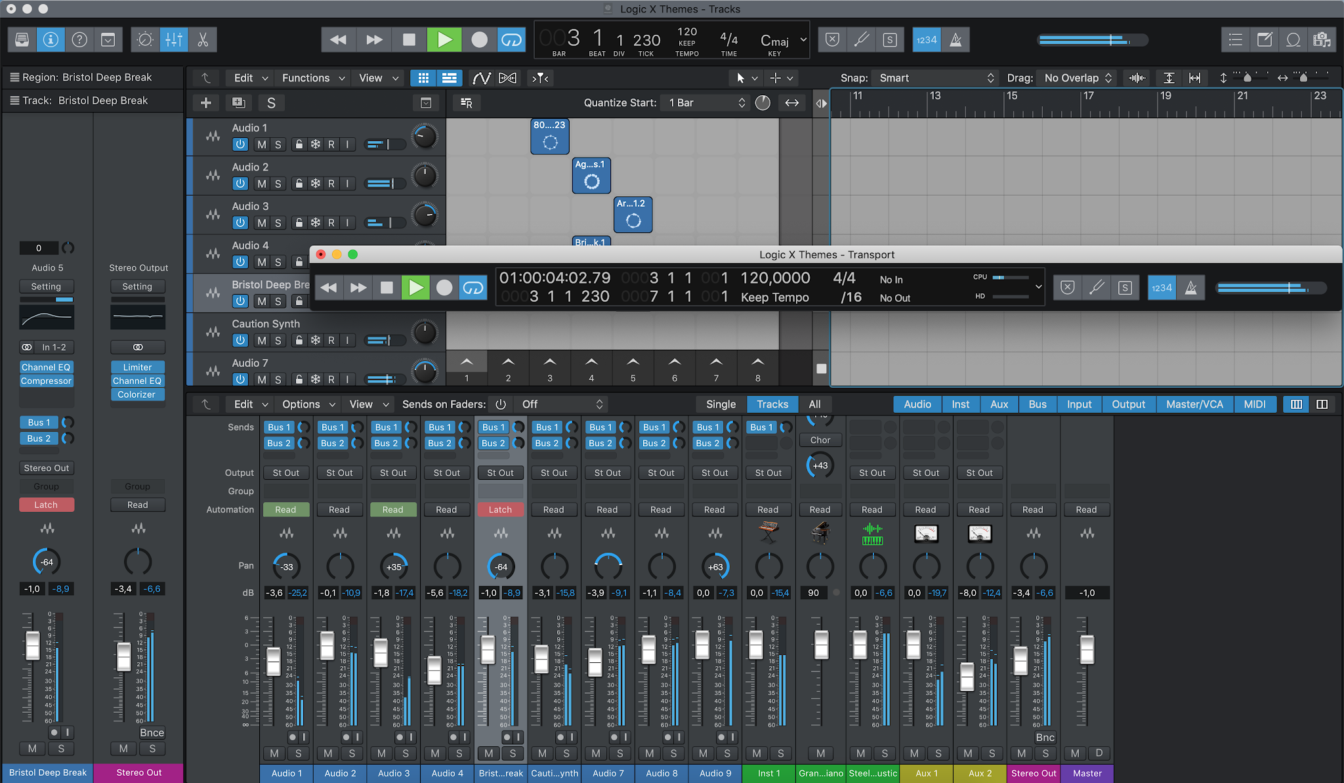Click Record button in main control bar
Viewport: 1344px width, 783px height.
[x=480, y=40]
